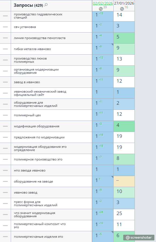Select the 27/01/2026 date column header
Screen dimensions: 156x242
pos(124,3)
